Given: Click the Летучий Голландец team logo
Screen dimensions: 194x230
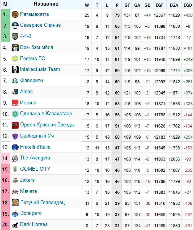Looking at the screenshot, I should [15, 203].
